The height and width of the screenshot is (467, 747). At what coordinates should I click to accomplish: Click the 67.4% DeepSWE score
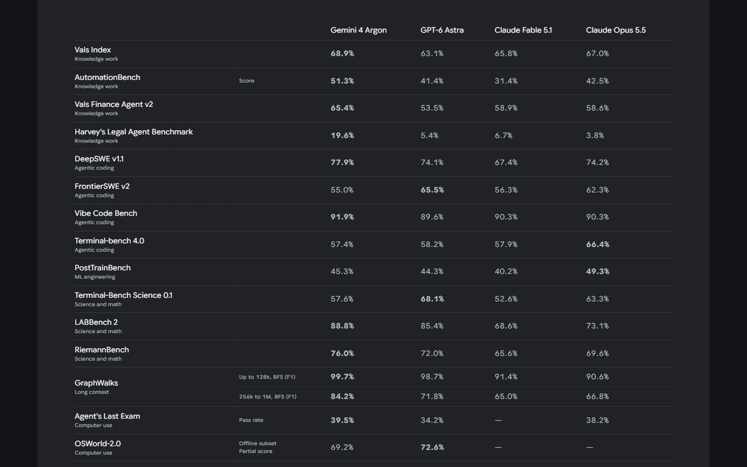506,162
